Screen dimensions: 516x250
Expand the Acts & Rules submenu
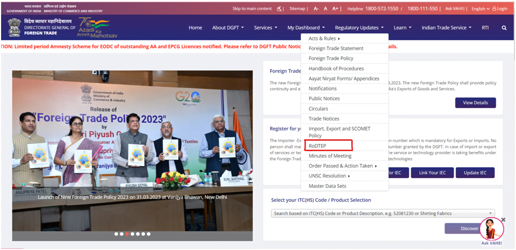click(x=324, y=39)
